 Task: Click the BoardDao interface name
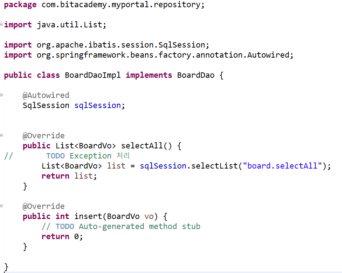(195, 75)
